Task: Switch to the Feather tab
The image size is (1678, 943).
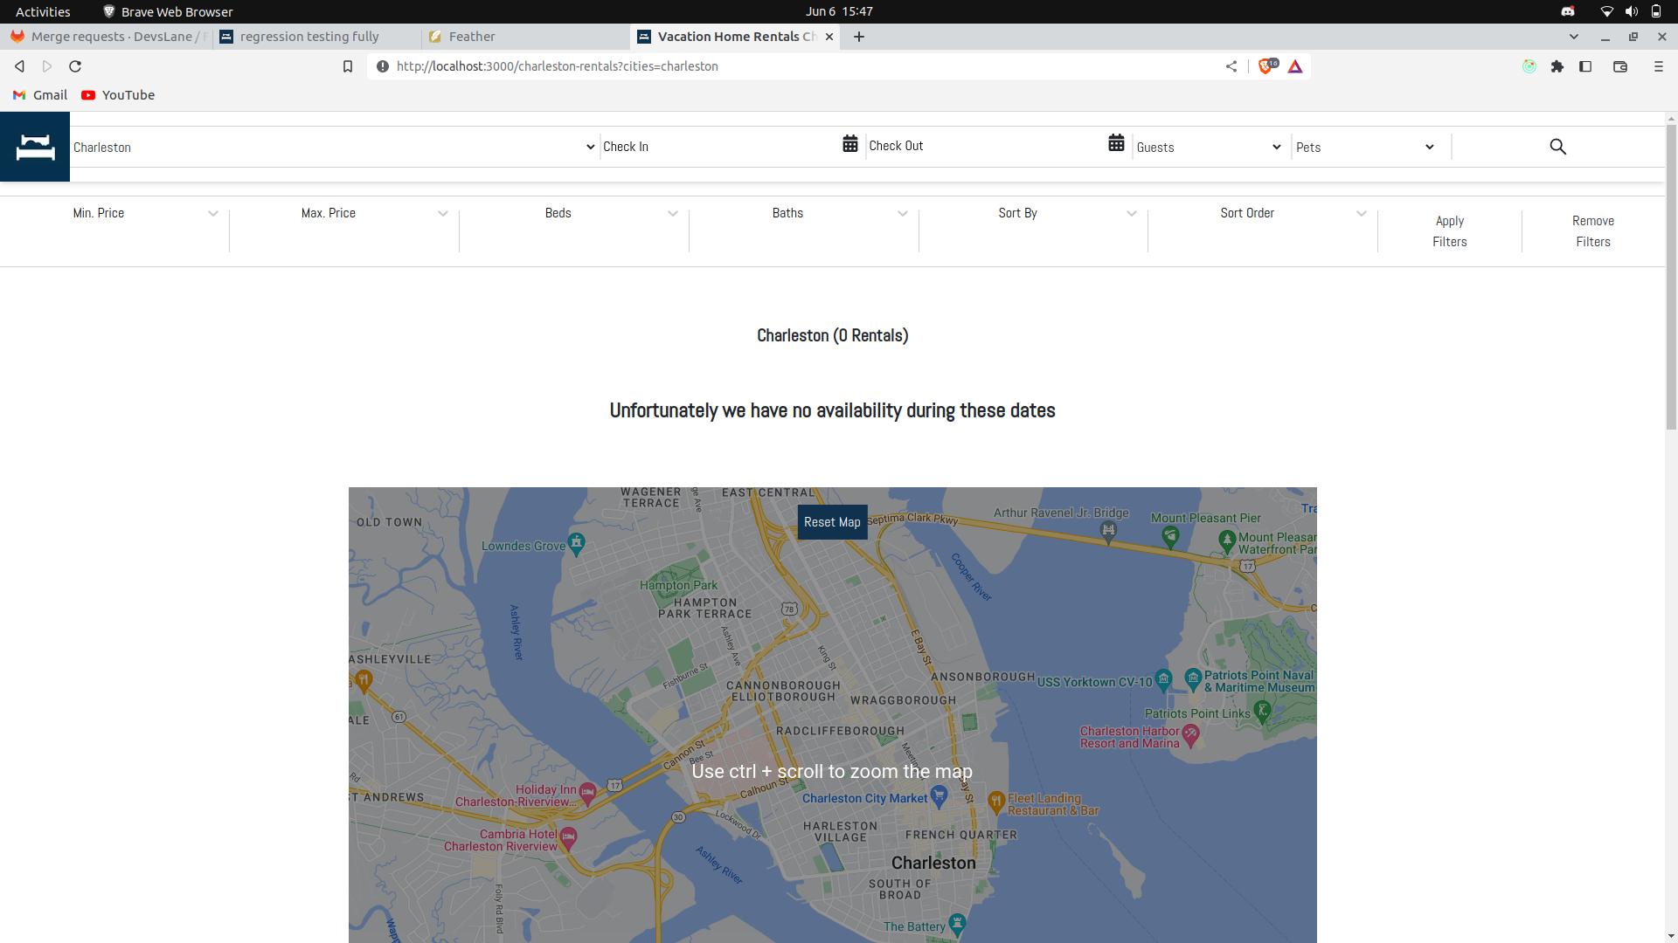Action: point(472,37)
